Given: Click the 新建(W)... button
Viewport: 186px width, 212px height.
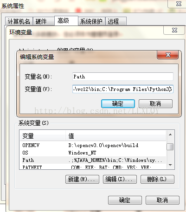Looking at the screenshot, I should 82,180.
